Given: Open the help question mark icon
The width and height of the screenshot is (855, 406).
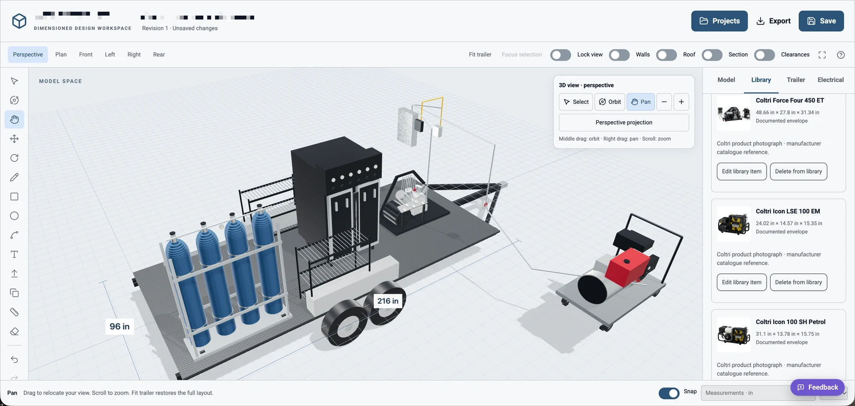Looking at the screenshot, I should pos(841,55).
